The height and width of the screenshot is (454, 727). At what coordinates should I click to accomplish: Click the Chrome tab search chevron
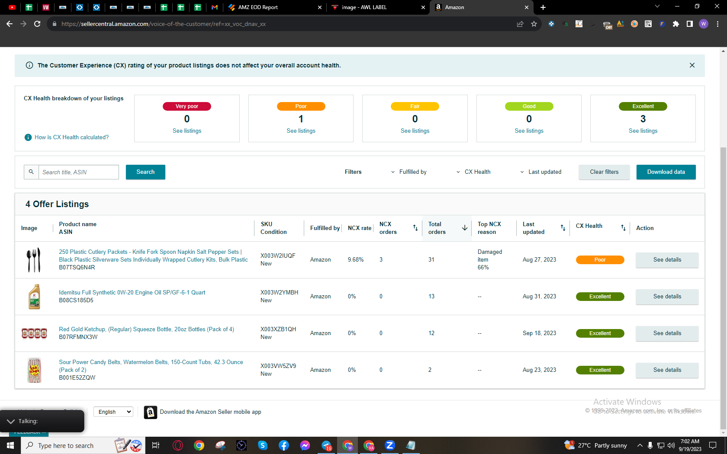point(657,6)
